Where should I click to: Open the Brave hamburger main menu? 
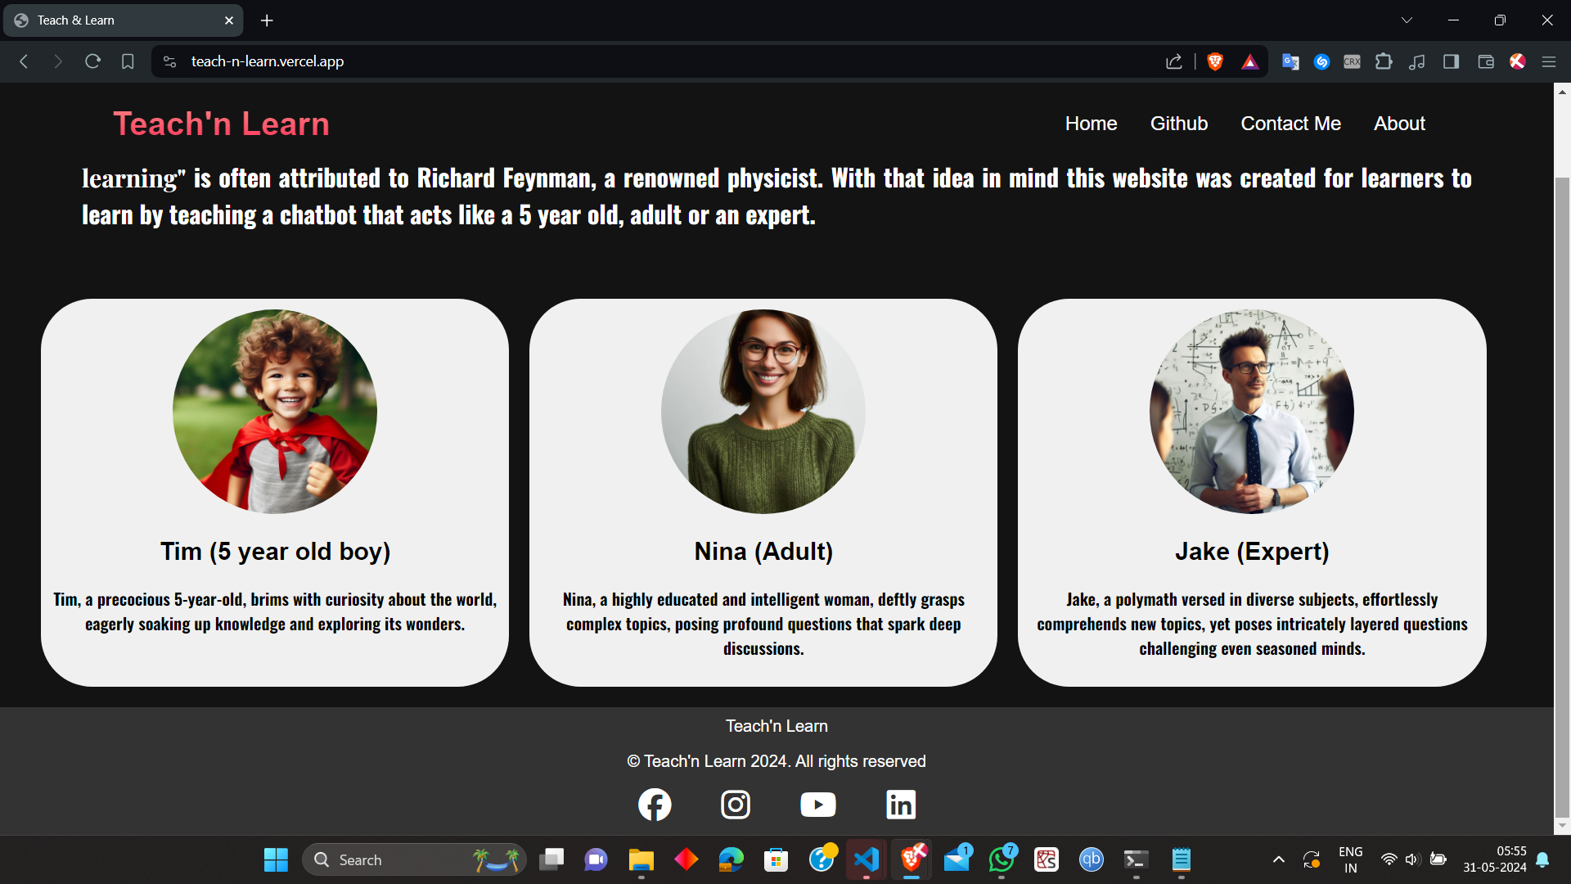click(1549, 61)
